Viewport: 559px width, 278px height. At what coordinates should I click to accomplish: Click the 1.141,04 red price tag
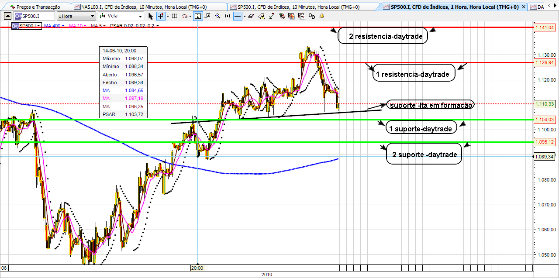tap(545, 27)
